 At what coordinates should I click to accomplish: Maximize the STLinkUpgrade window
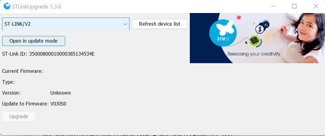[x=294, y=6]
